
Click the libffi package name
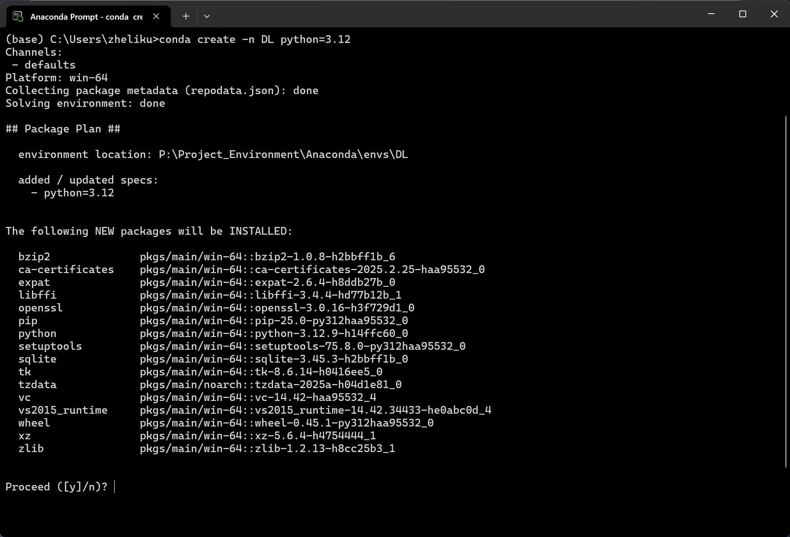[37, 295]
